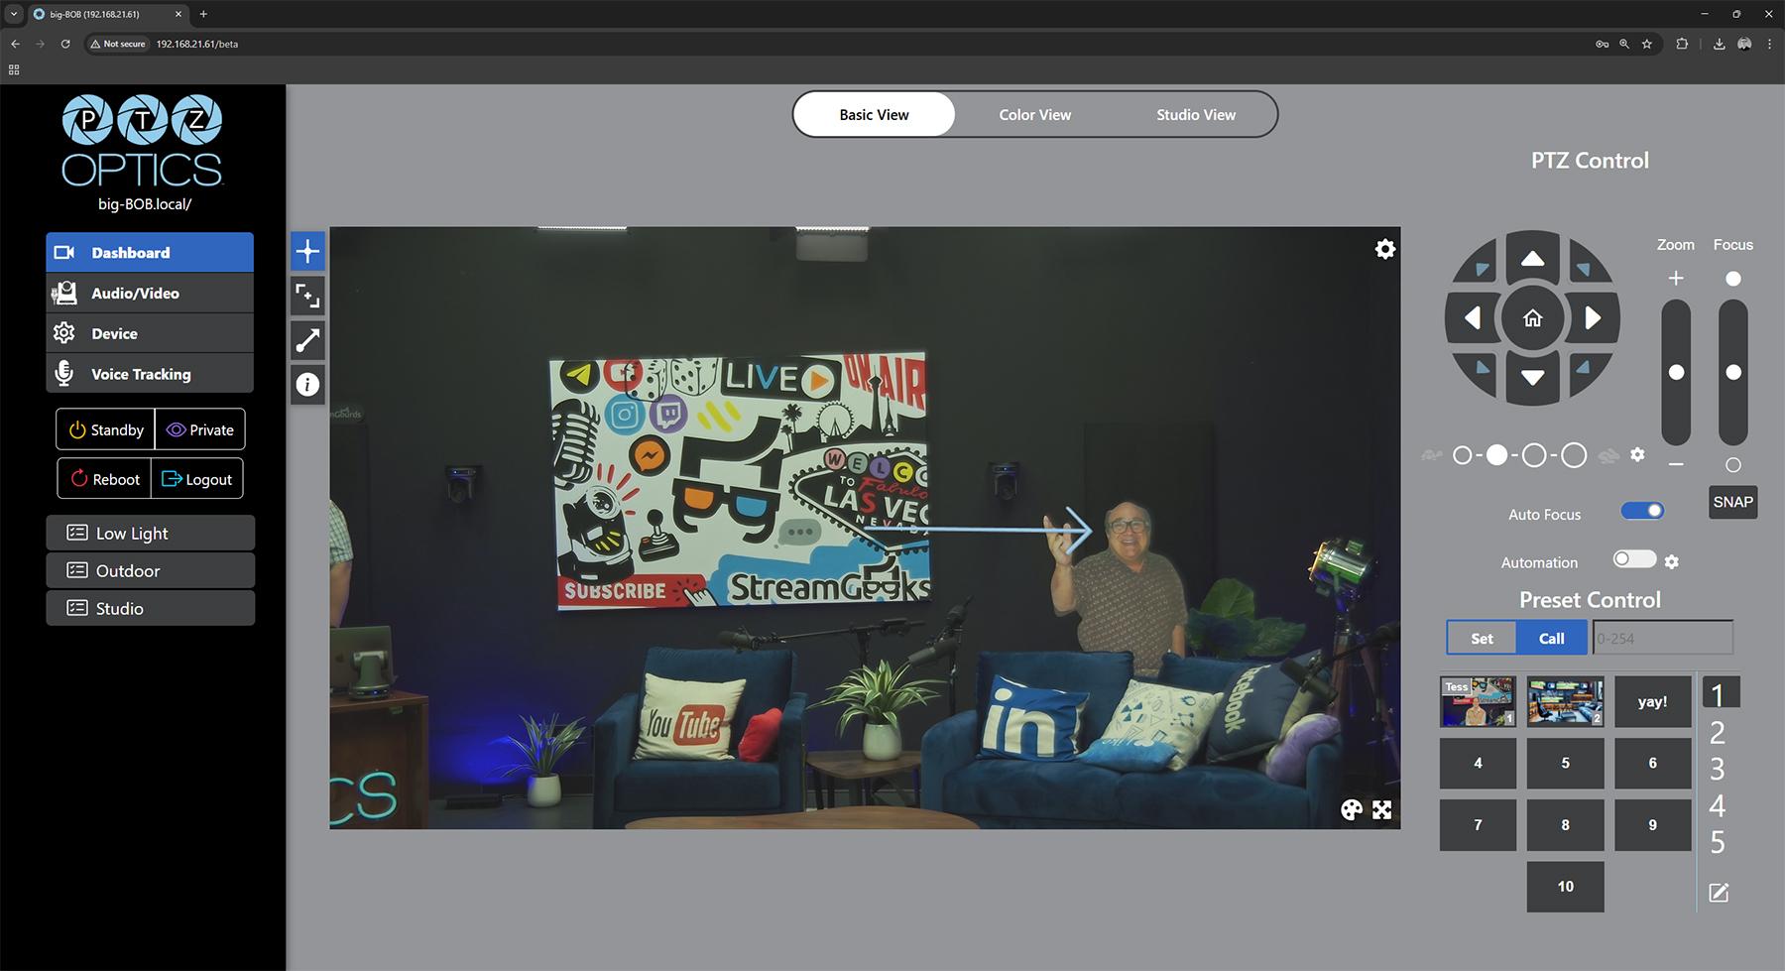
Task: Apply the Outdoor profile
Action: pos(151,570)
